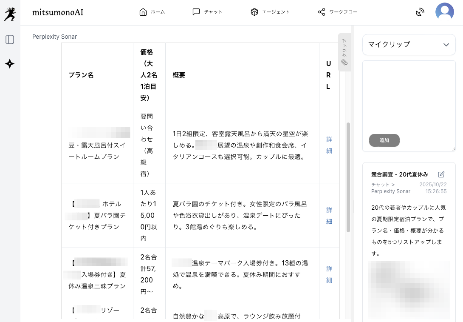Click the clip panel resize handle

pyautogui.click(x=352, y=207)
